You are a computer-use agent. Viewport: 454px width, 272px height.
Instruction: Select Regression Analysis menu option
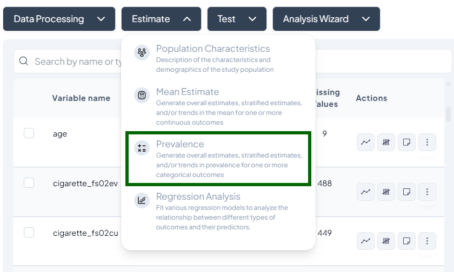pos(218,211)
